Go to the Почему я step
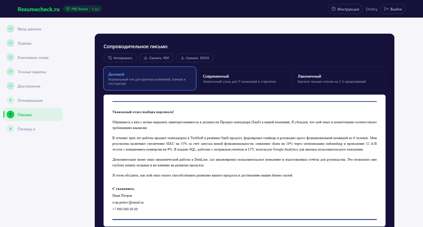Image resolution: width=423 pixels, height=227 pixels. 26,129
